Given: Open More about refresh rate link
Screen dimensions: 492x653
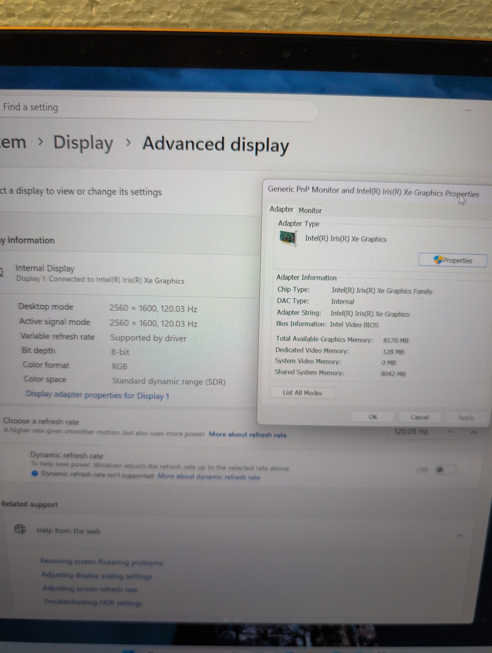Looking at the screenshot, I should pyautogui.click(x=247, y=434).
